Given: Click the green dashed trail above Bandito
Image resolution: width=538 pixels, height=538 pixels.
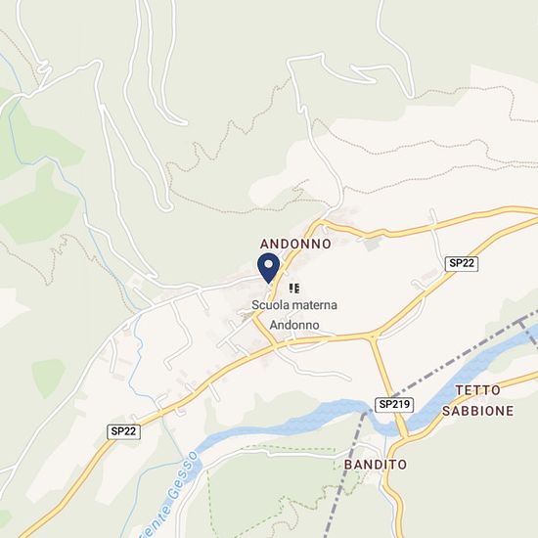Looking at the screenshot, I should click(289, 448).
